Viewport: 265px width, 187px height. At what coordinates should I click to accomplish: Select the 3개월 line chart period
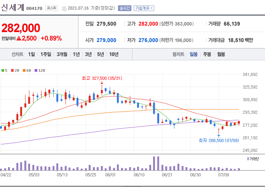[62, 54]
